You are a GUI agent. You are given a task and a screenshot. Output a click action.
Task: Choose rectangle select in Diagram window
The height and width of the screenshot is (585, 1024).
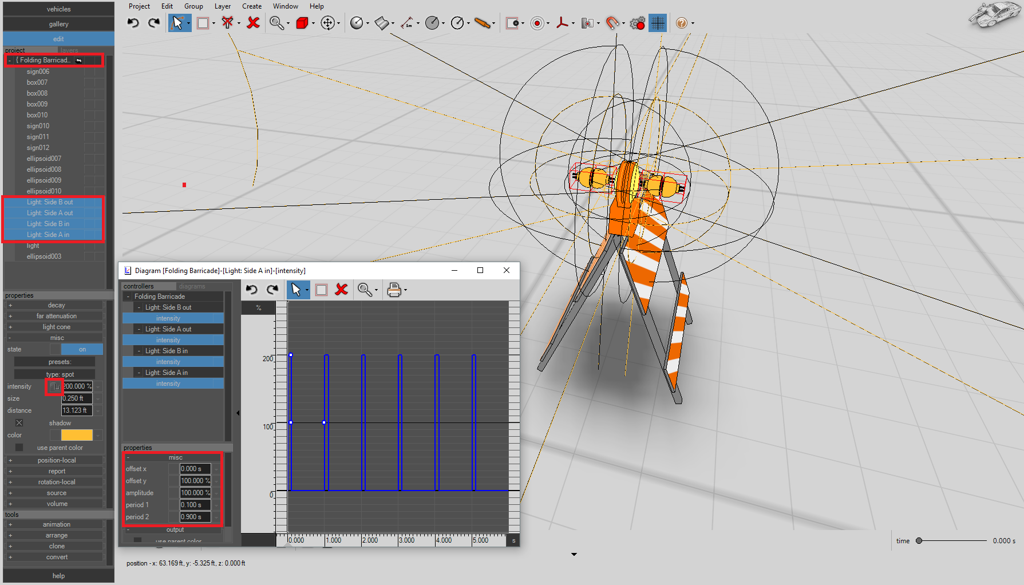(321, 290)
